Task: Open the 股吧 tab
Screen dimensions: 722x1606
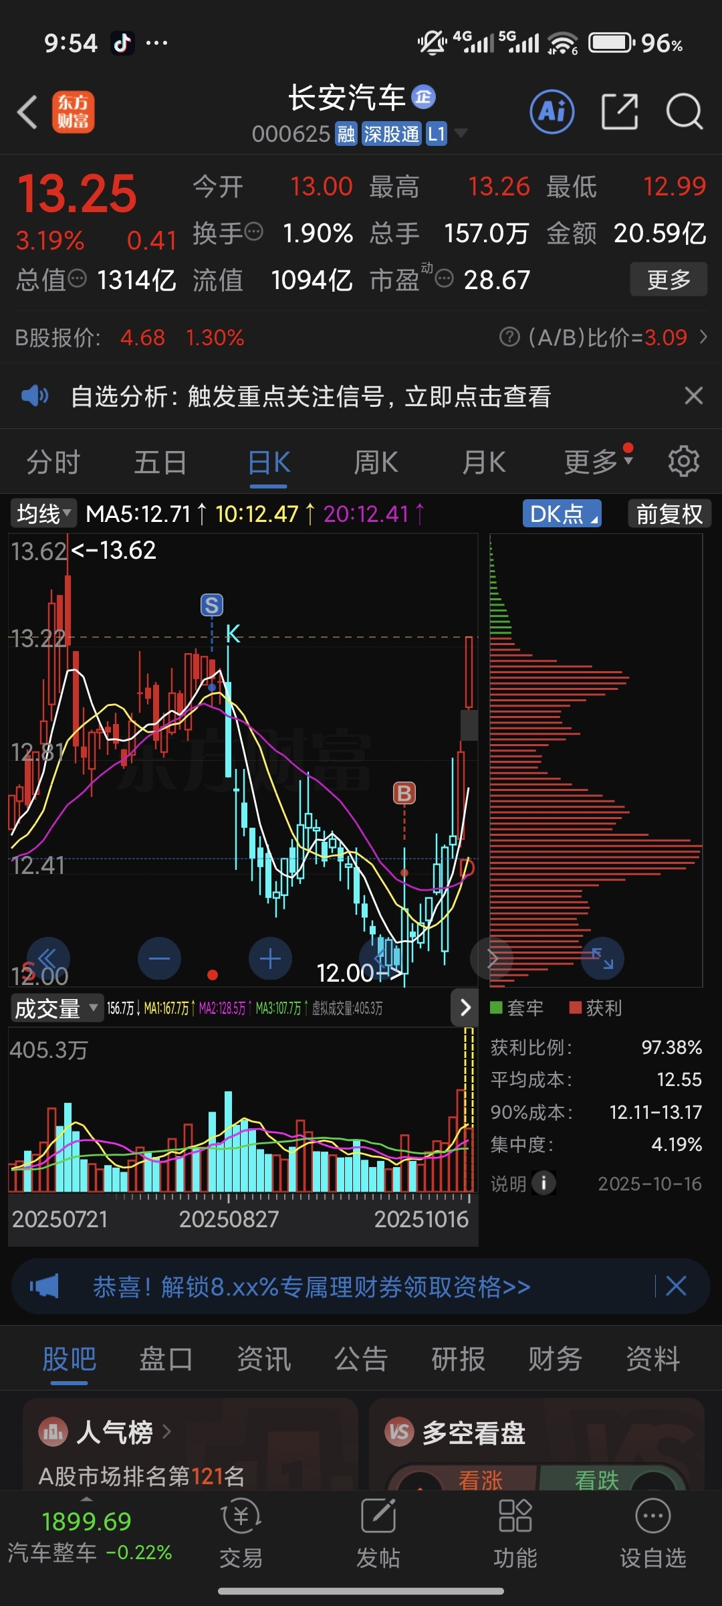Action: tap(70, 1359)
